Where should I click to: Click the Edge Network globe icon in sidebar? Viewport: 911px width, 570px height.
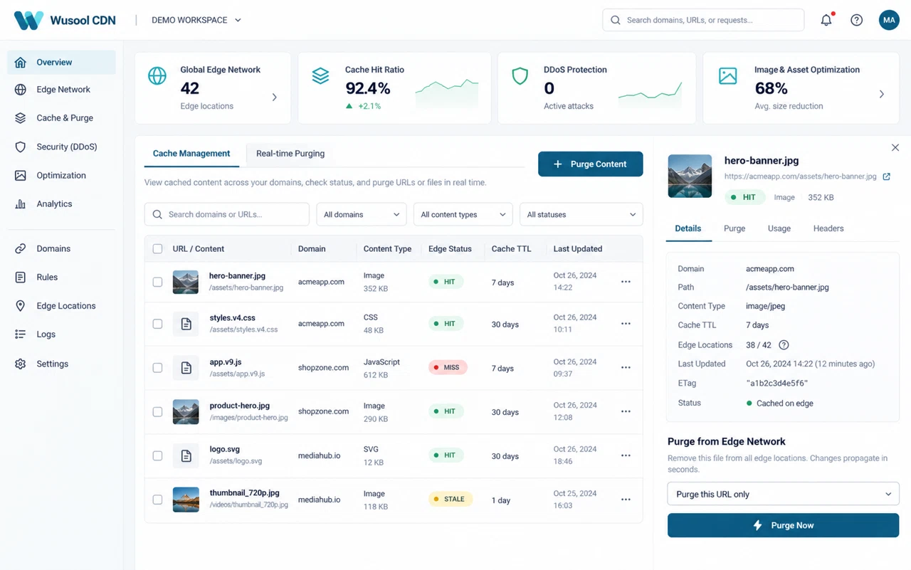click(x=21, y=90)
